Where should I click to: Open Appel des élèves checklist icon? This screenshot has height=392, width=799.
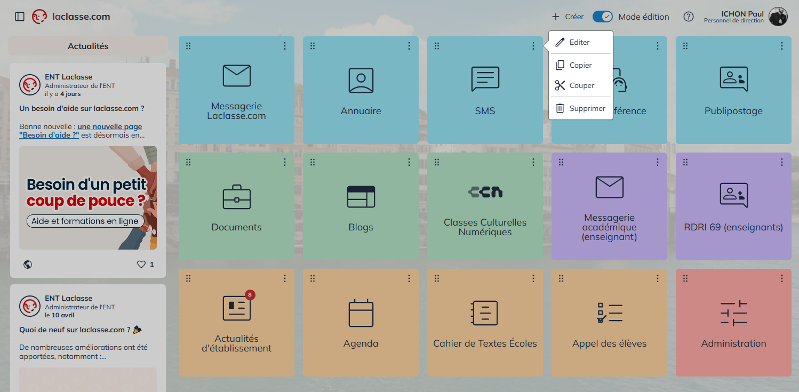[609, 313]
